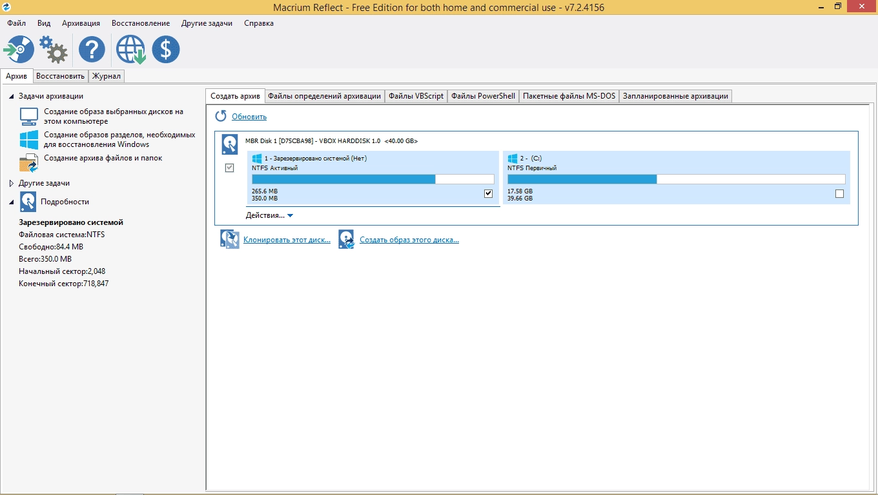Click Создание архива файлов и папок task
878x495 pixels.
[103, 158]
